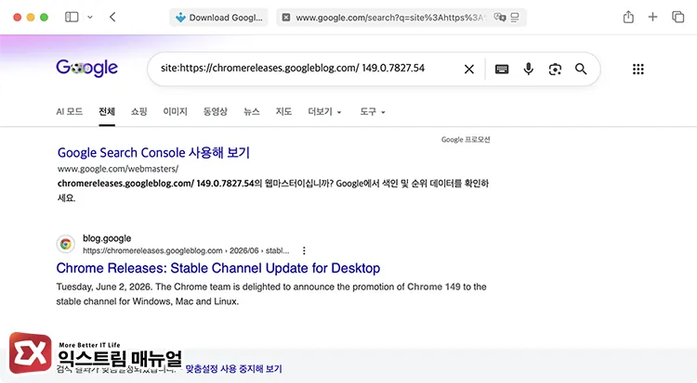Start voice search with microphone
Screen dimensions: 697x383
pyautogui.click(x=528, y=69)
